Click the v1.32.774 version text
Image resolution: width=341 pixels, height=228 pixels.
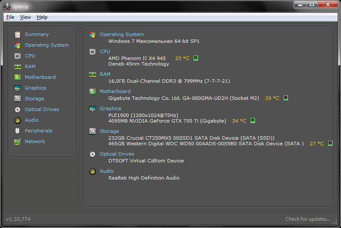(18, 219)
